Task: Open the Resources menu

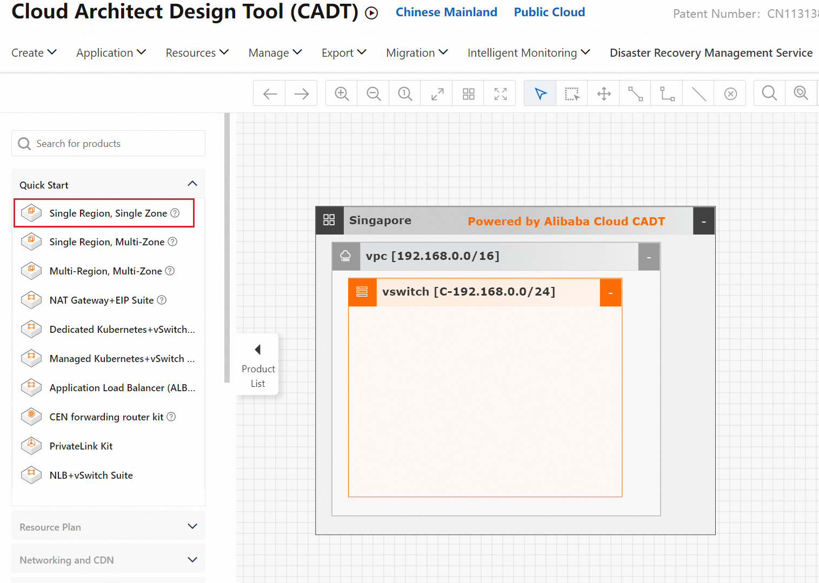Action: coord(197,53)
